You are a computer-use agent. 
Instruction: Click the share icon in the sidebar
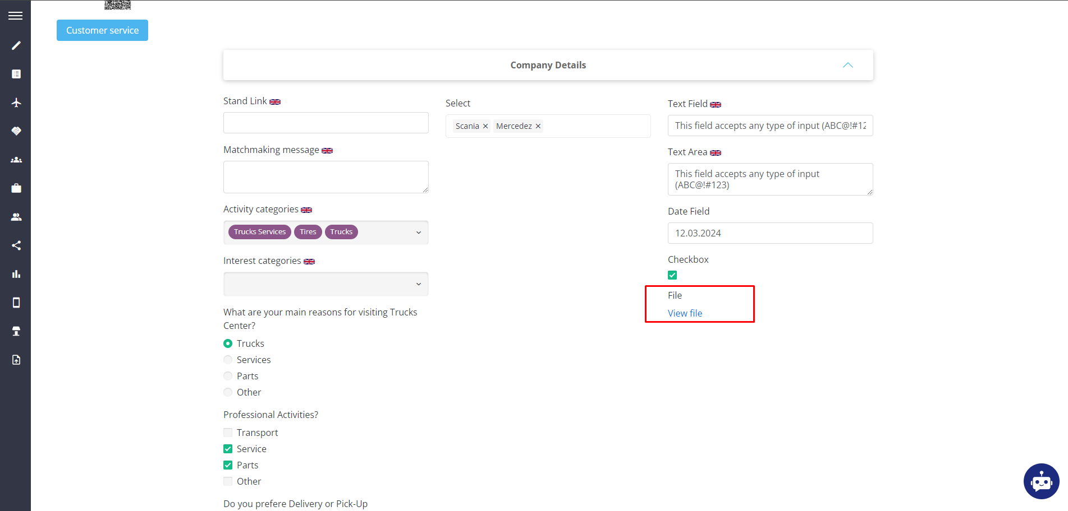click(x=16, y=245)
